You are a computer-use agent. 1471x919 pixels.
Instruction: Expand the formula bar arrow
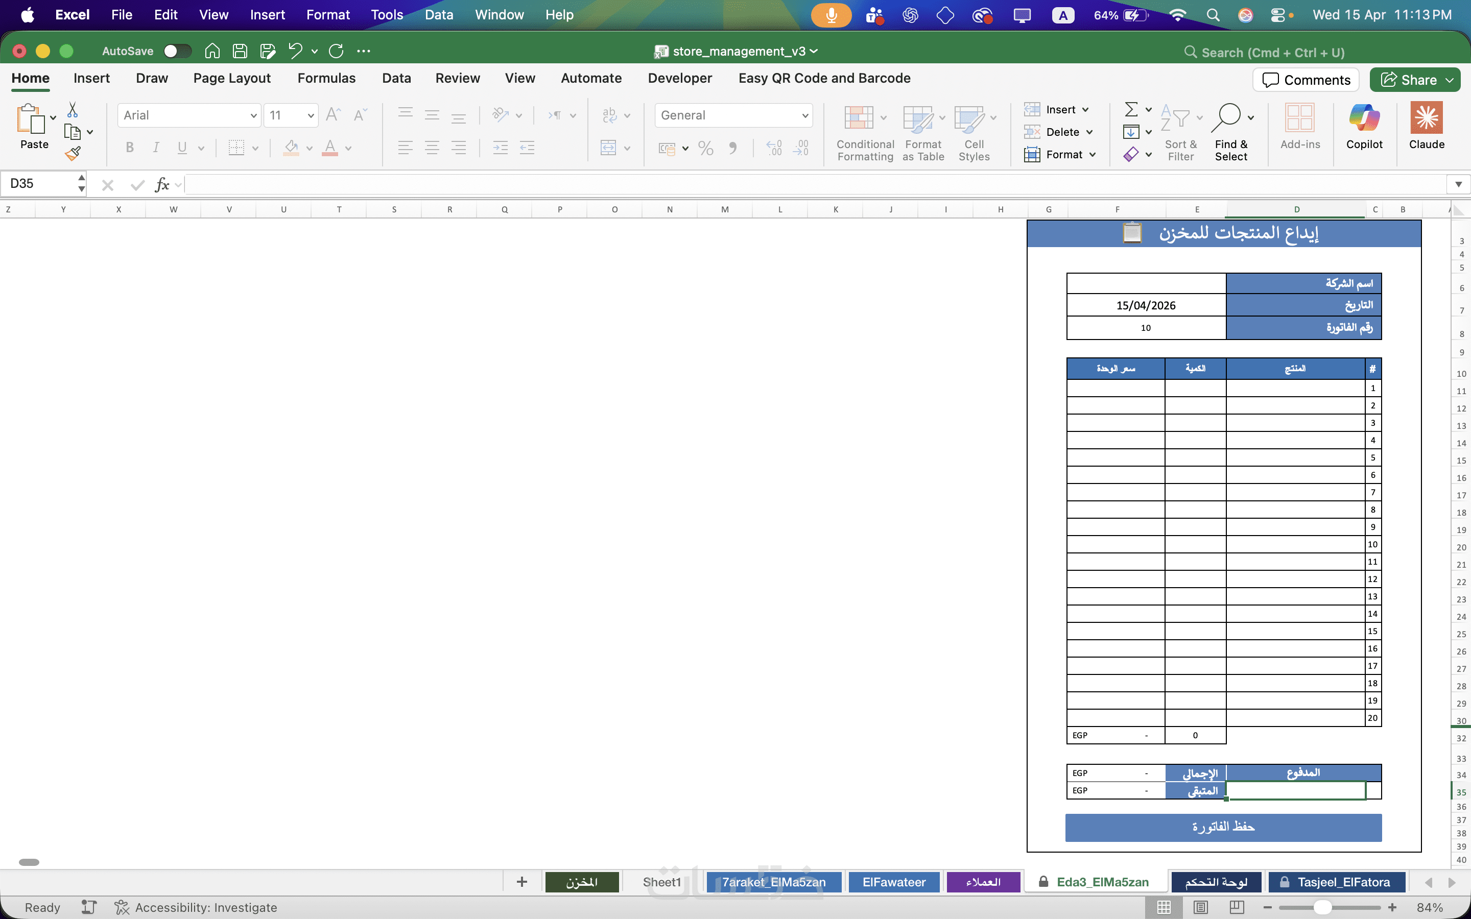click(1458, 184)
